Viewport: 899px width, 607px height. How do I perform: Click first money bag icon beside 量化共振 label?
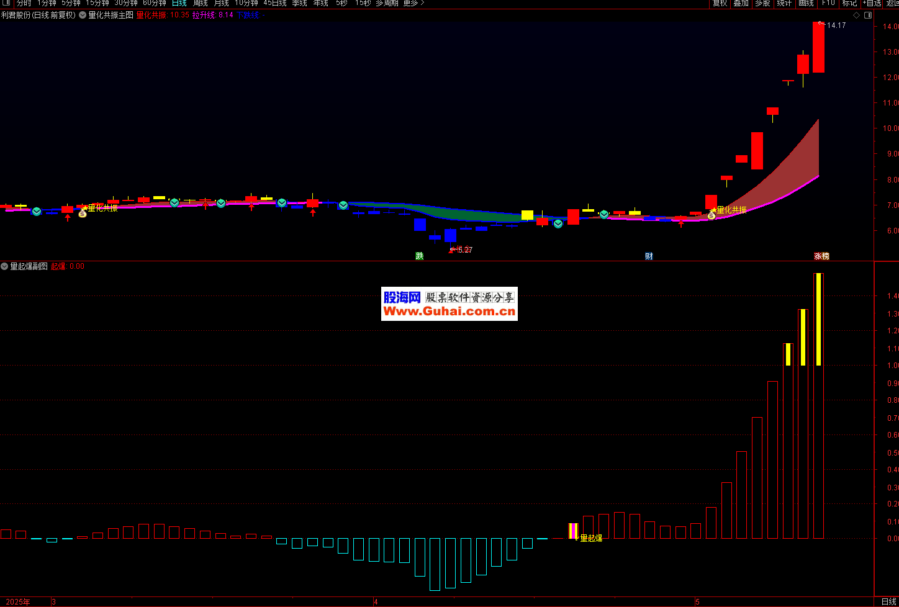[83, 213]
